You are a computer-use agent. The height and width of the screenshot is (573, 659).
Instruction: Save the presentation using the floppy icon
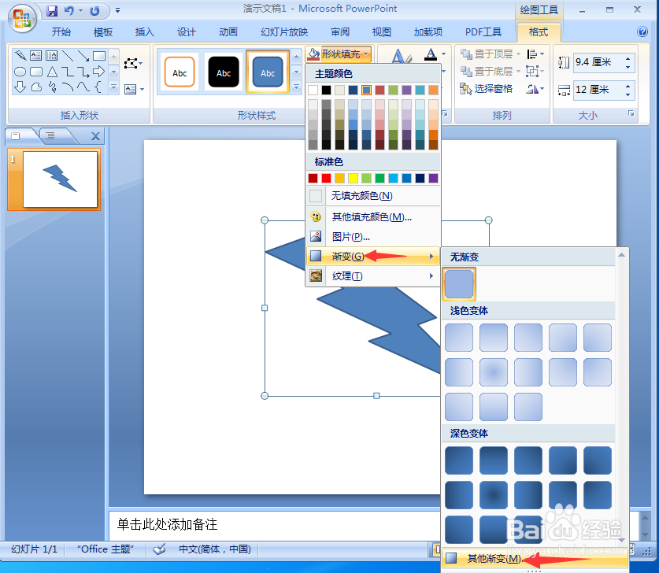(x=52, y=11)
